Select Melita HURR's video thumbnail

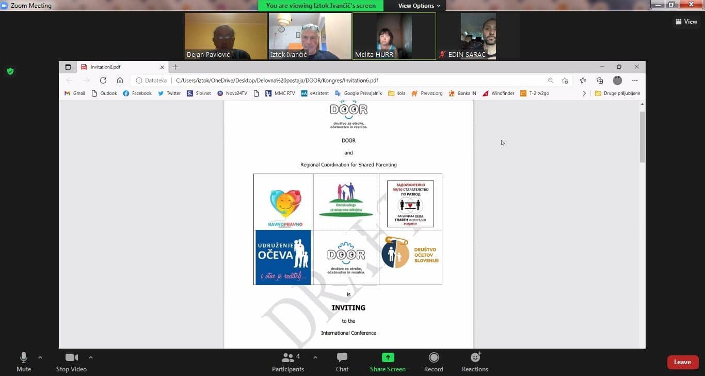[394, 36]
